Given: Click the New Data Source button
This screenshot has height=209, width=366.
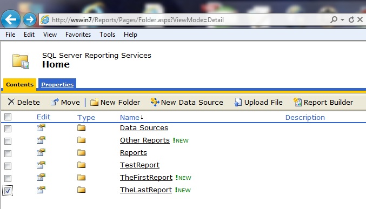Looking at the screenshot, I should (187, 102).
